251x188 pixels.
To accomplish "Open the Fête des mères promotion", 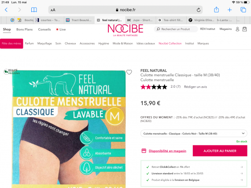I will (11, 44).
